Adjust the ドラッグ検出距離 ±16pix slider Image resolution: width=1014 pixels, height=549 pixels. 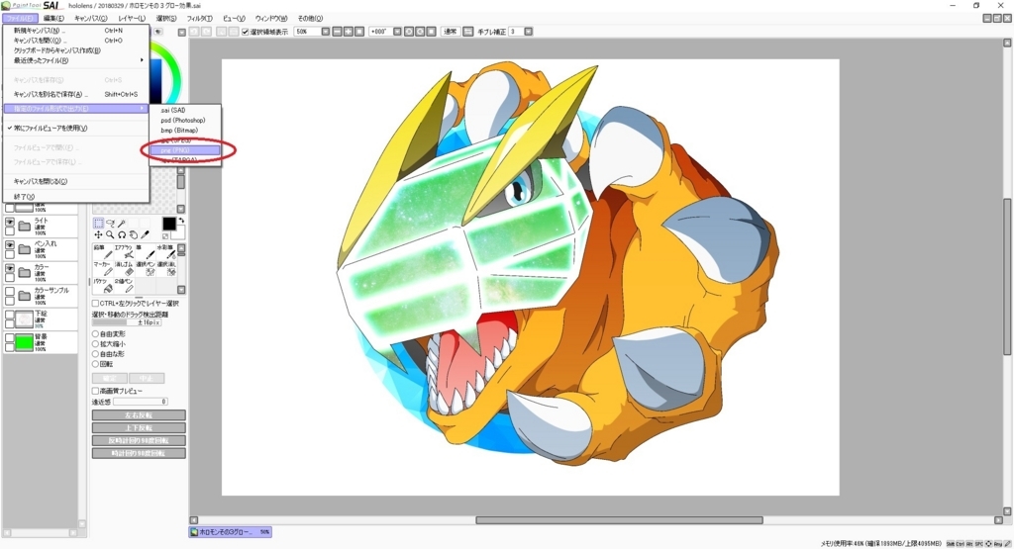[127, 322]
